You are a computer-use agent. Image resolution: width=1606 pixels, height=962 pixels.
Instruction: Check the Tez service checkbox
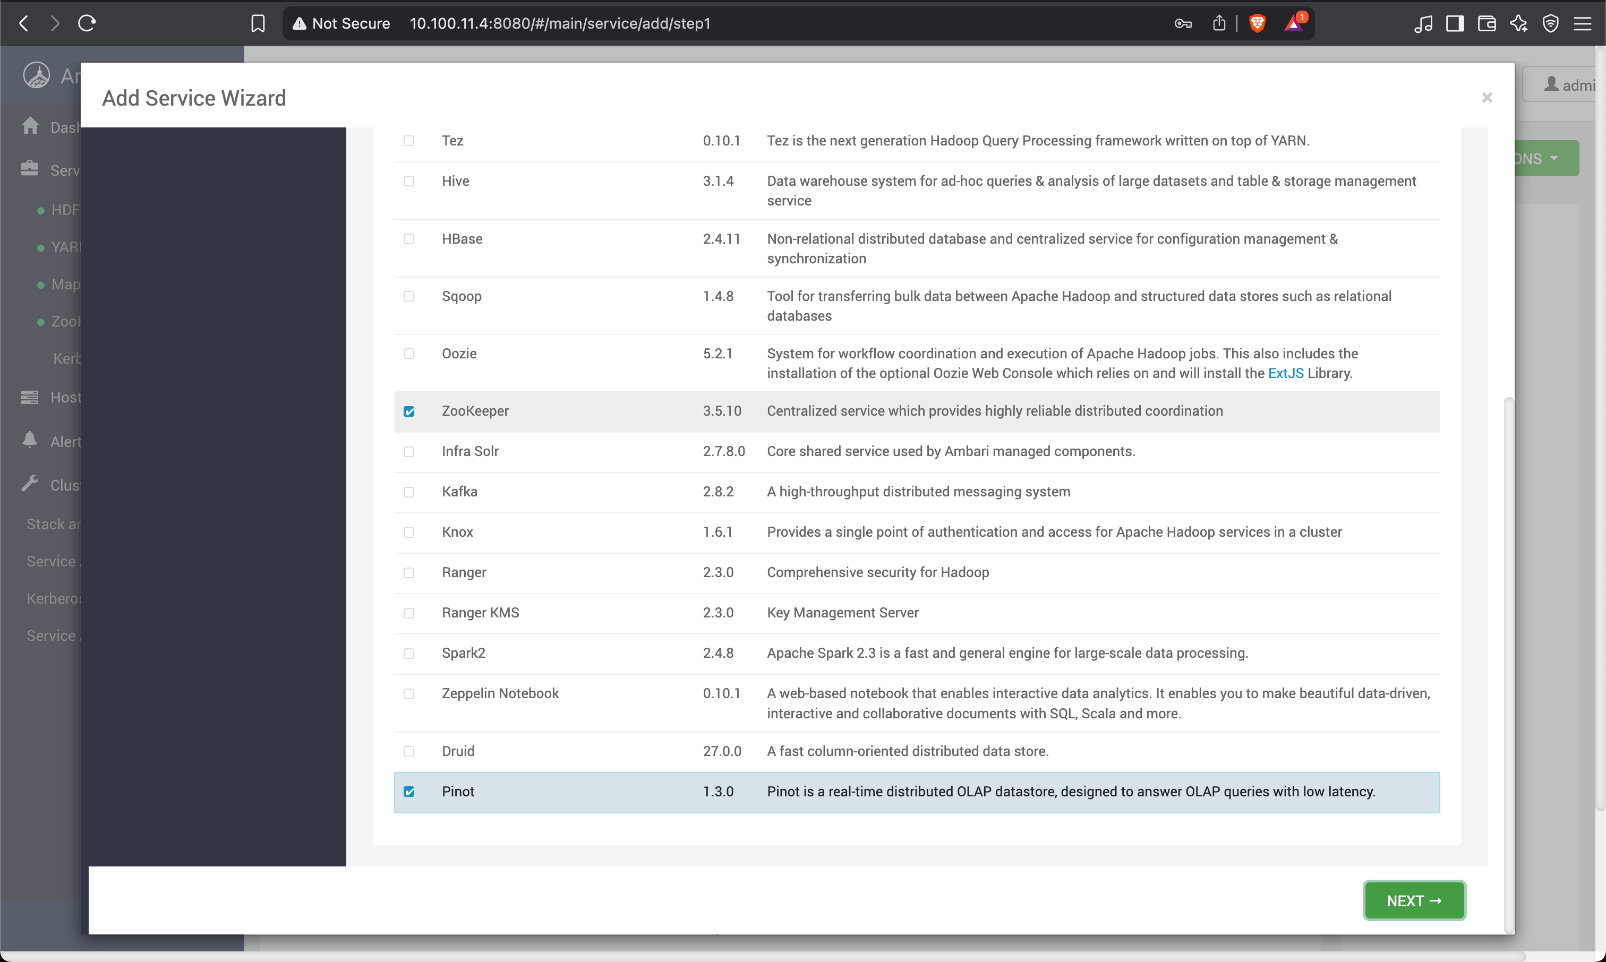409,141
